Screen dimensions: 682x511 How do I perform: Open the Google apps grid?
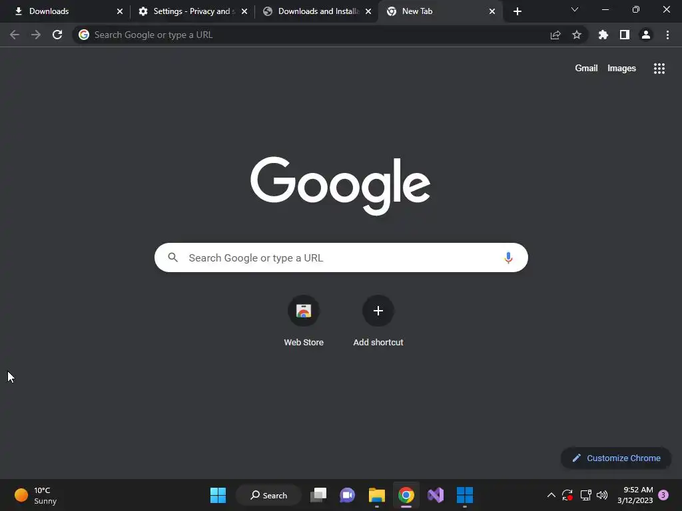coord(659,69)
